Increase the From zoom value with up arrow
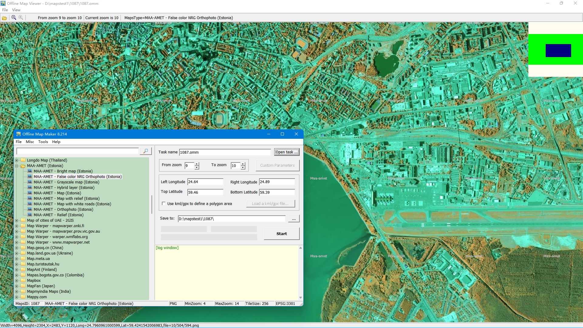Screen dimensions: 583x328 tap(197, 164)
